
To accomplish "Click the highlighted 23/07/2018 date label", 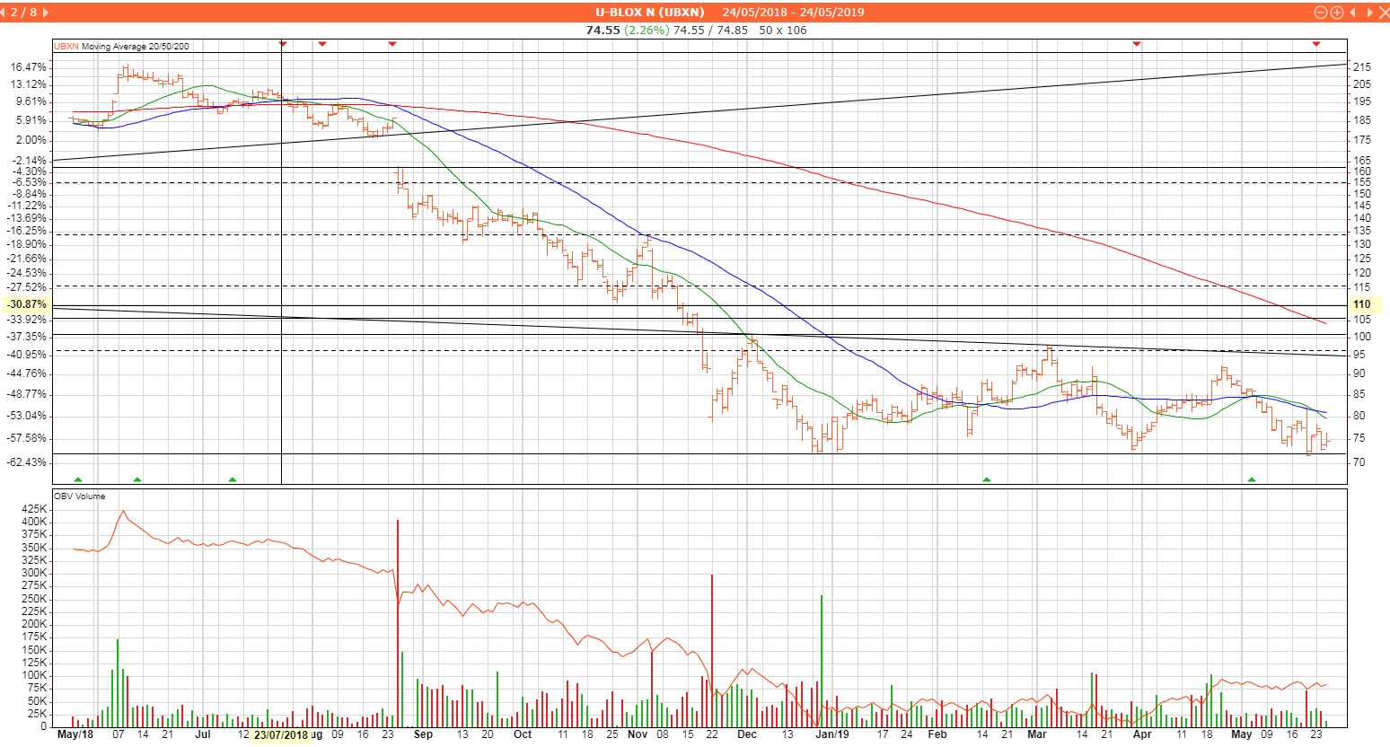I will click(x=281, y=734).
